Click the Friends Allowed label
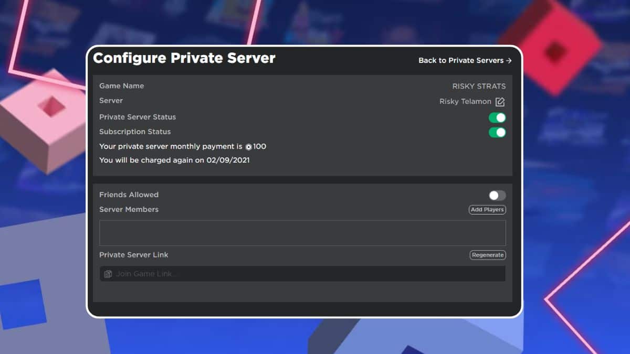The image size is (630, 354). tap(129, 195)
